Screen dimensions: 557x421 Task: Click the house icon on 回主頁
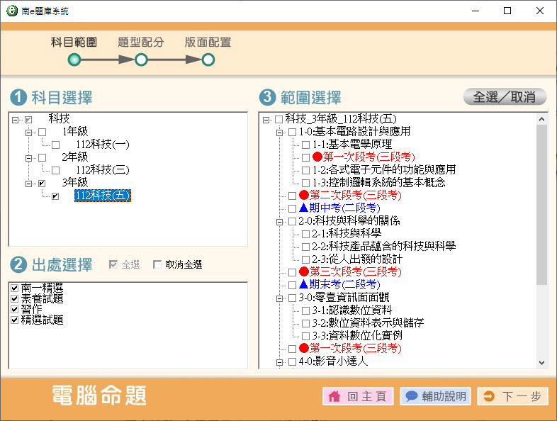334,396
